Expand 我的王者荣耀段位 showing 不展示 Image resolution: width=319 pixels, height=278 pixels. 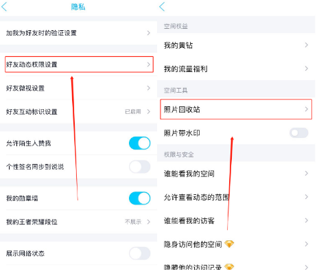(78, 222)
